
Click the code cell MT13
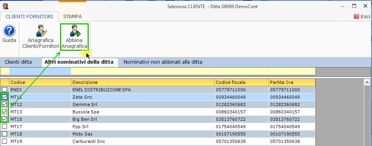[x=40, y=112]
